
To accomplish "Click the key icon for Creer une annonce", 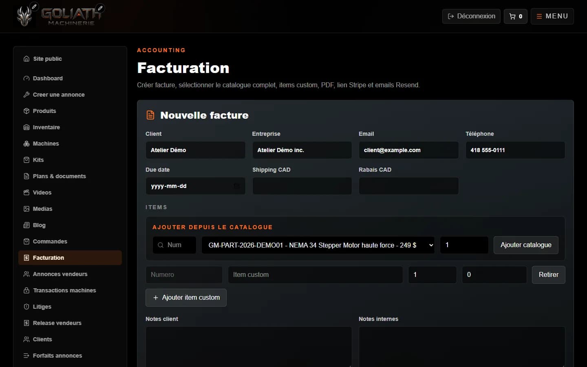I will pos(26,95).
